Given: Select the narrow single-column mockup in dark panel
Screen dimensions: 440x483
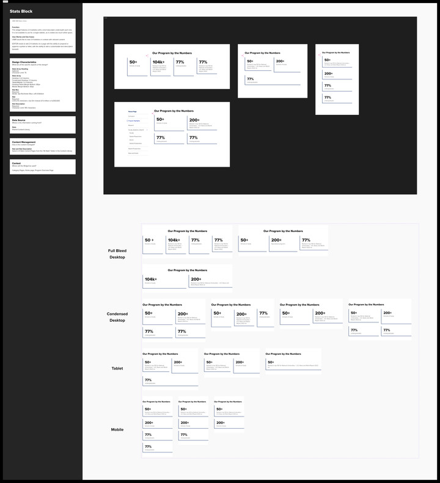Looking at the screenshot, I should (337, 79).
